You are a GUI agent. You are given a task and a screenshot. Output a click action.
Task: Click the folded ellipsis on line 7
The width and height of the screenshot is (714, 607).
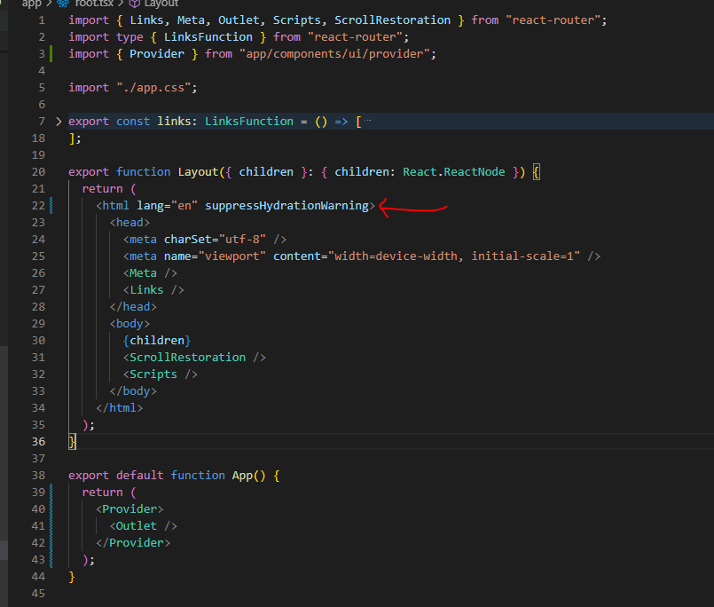(x=367, y=121)
